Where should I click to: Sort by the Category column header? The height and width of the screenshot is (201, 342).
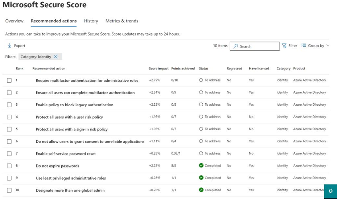click(x=283, y=68)
